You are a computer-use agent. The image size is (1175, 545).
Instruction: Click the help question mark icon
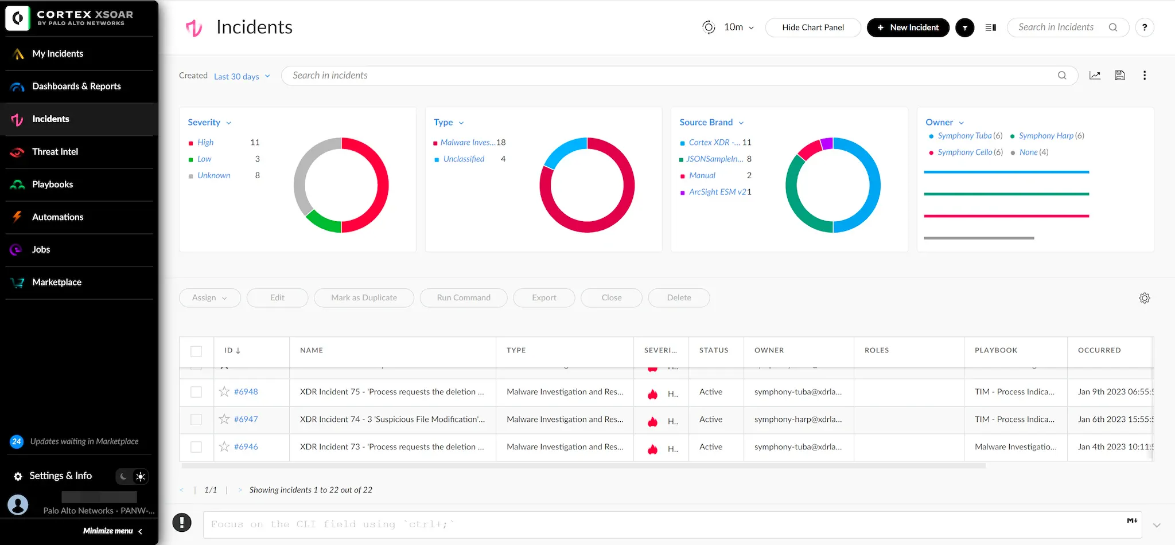1144,28
